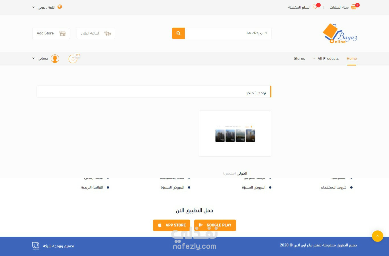Open the store name الخولى
Viewport: 389px width, 256px height.
click(x=242, y=173)
